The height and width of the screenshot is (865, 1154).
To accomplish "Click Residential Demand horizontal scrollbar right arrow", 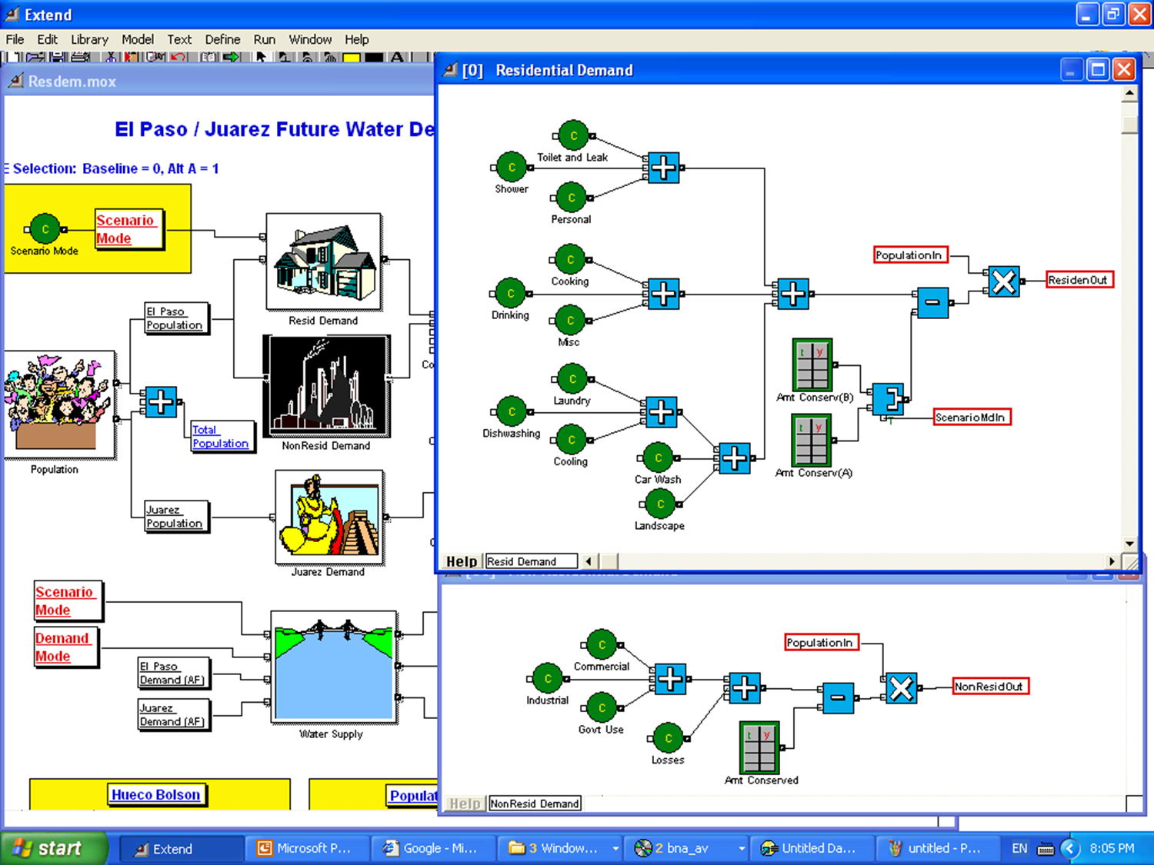I will tap(1111, 561).
